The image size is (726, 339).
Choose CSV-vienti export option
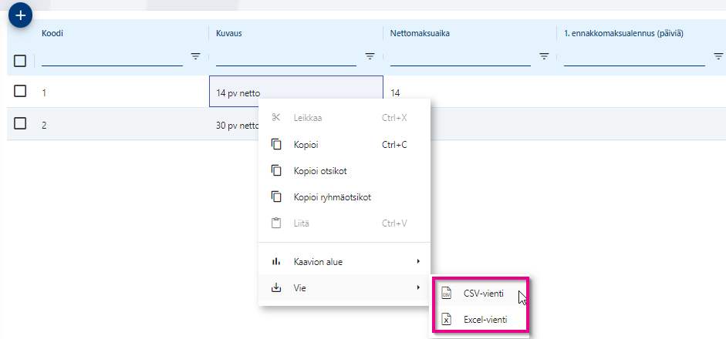(x=484, y=294)
